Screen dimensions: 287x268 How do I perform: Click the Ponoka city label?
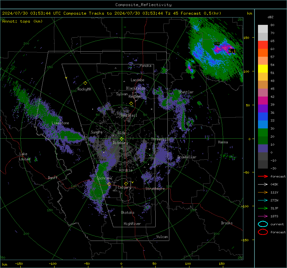(145, 66)
